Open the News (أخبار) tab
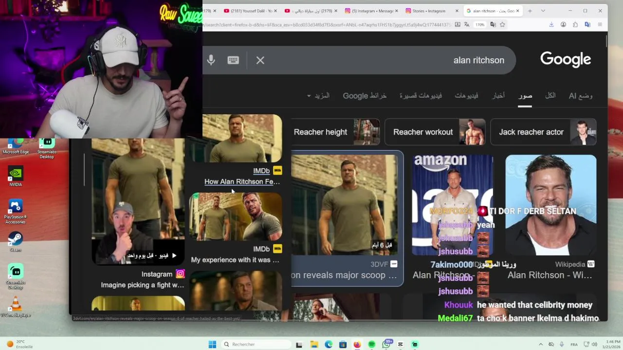Image resolution: width=623 pixels, height=350 pixels. [x=498, y=96]
